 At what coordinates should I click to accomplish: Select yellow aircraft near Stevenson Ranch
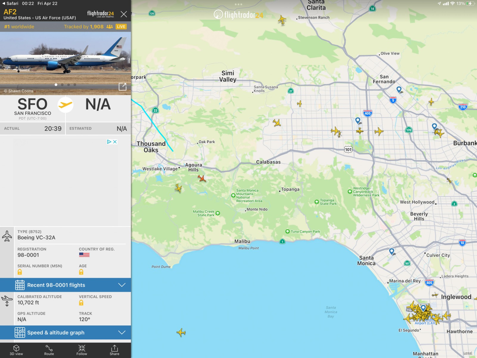(282, 20)
